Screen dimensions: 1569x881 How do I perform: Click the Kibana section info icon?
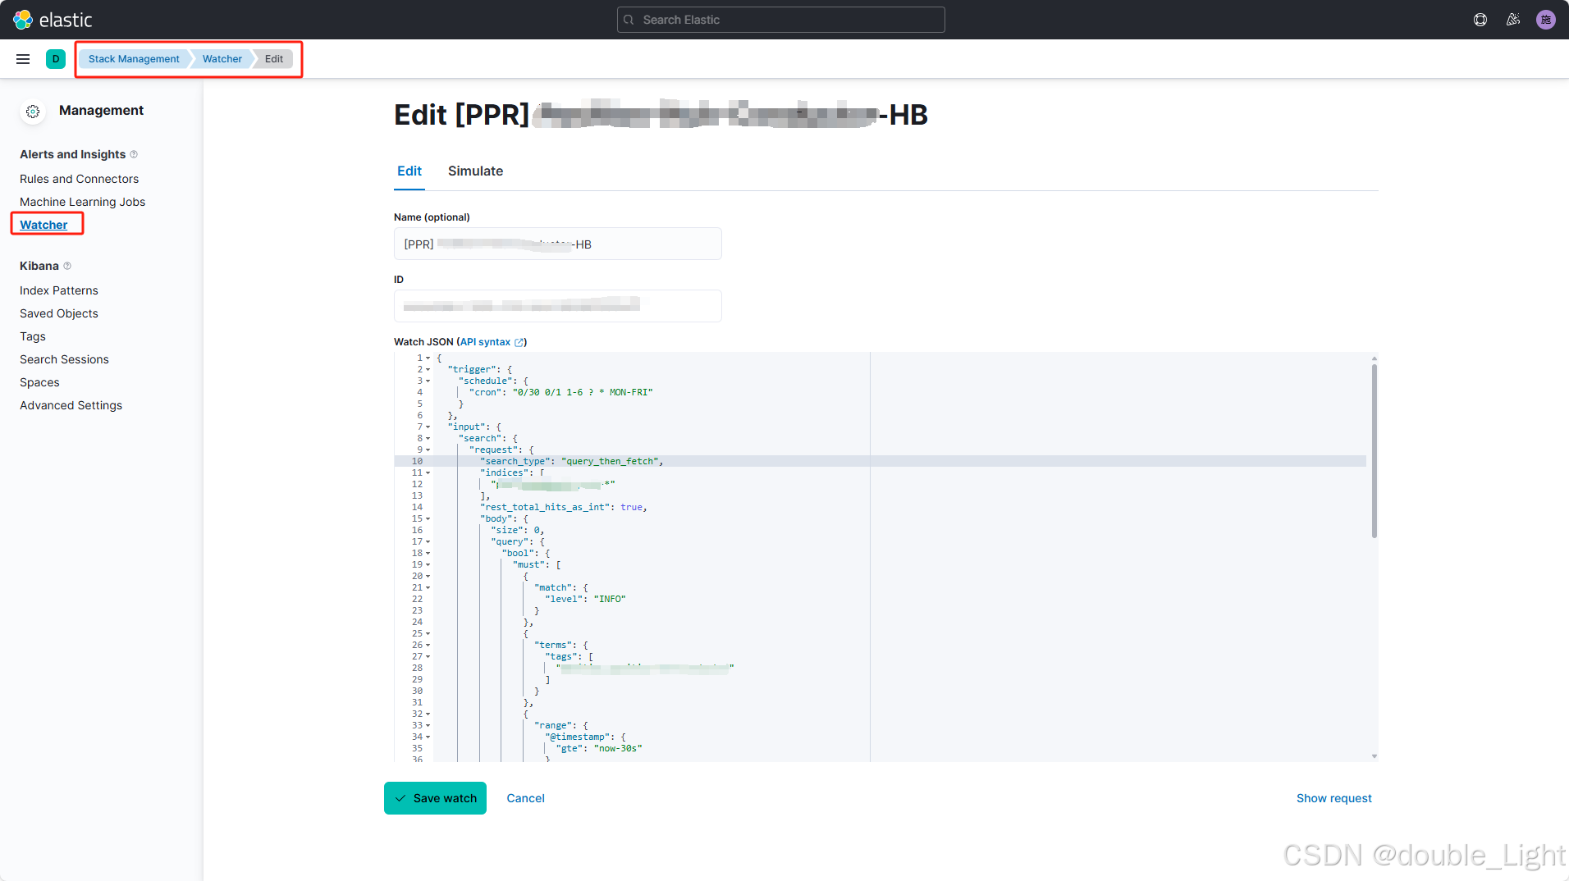point(67,266)
